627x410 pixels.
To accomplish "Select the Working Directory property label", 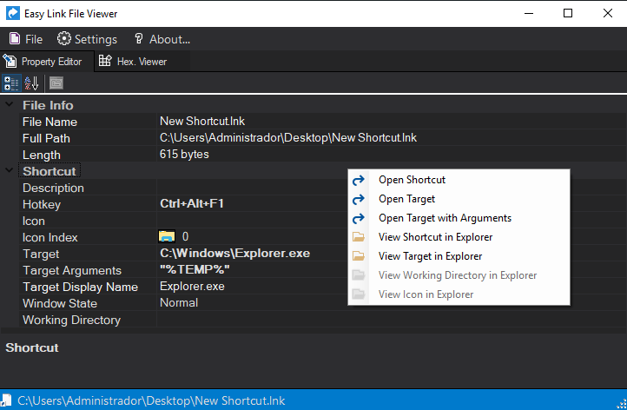I will (x=71, y=320).
